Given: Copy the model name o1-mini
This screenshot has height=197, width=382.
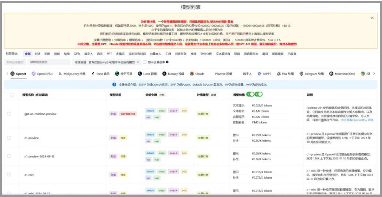Looking at the screenshot, I should (29, 175).
